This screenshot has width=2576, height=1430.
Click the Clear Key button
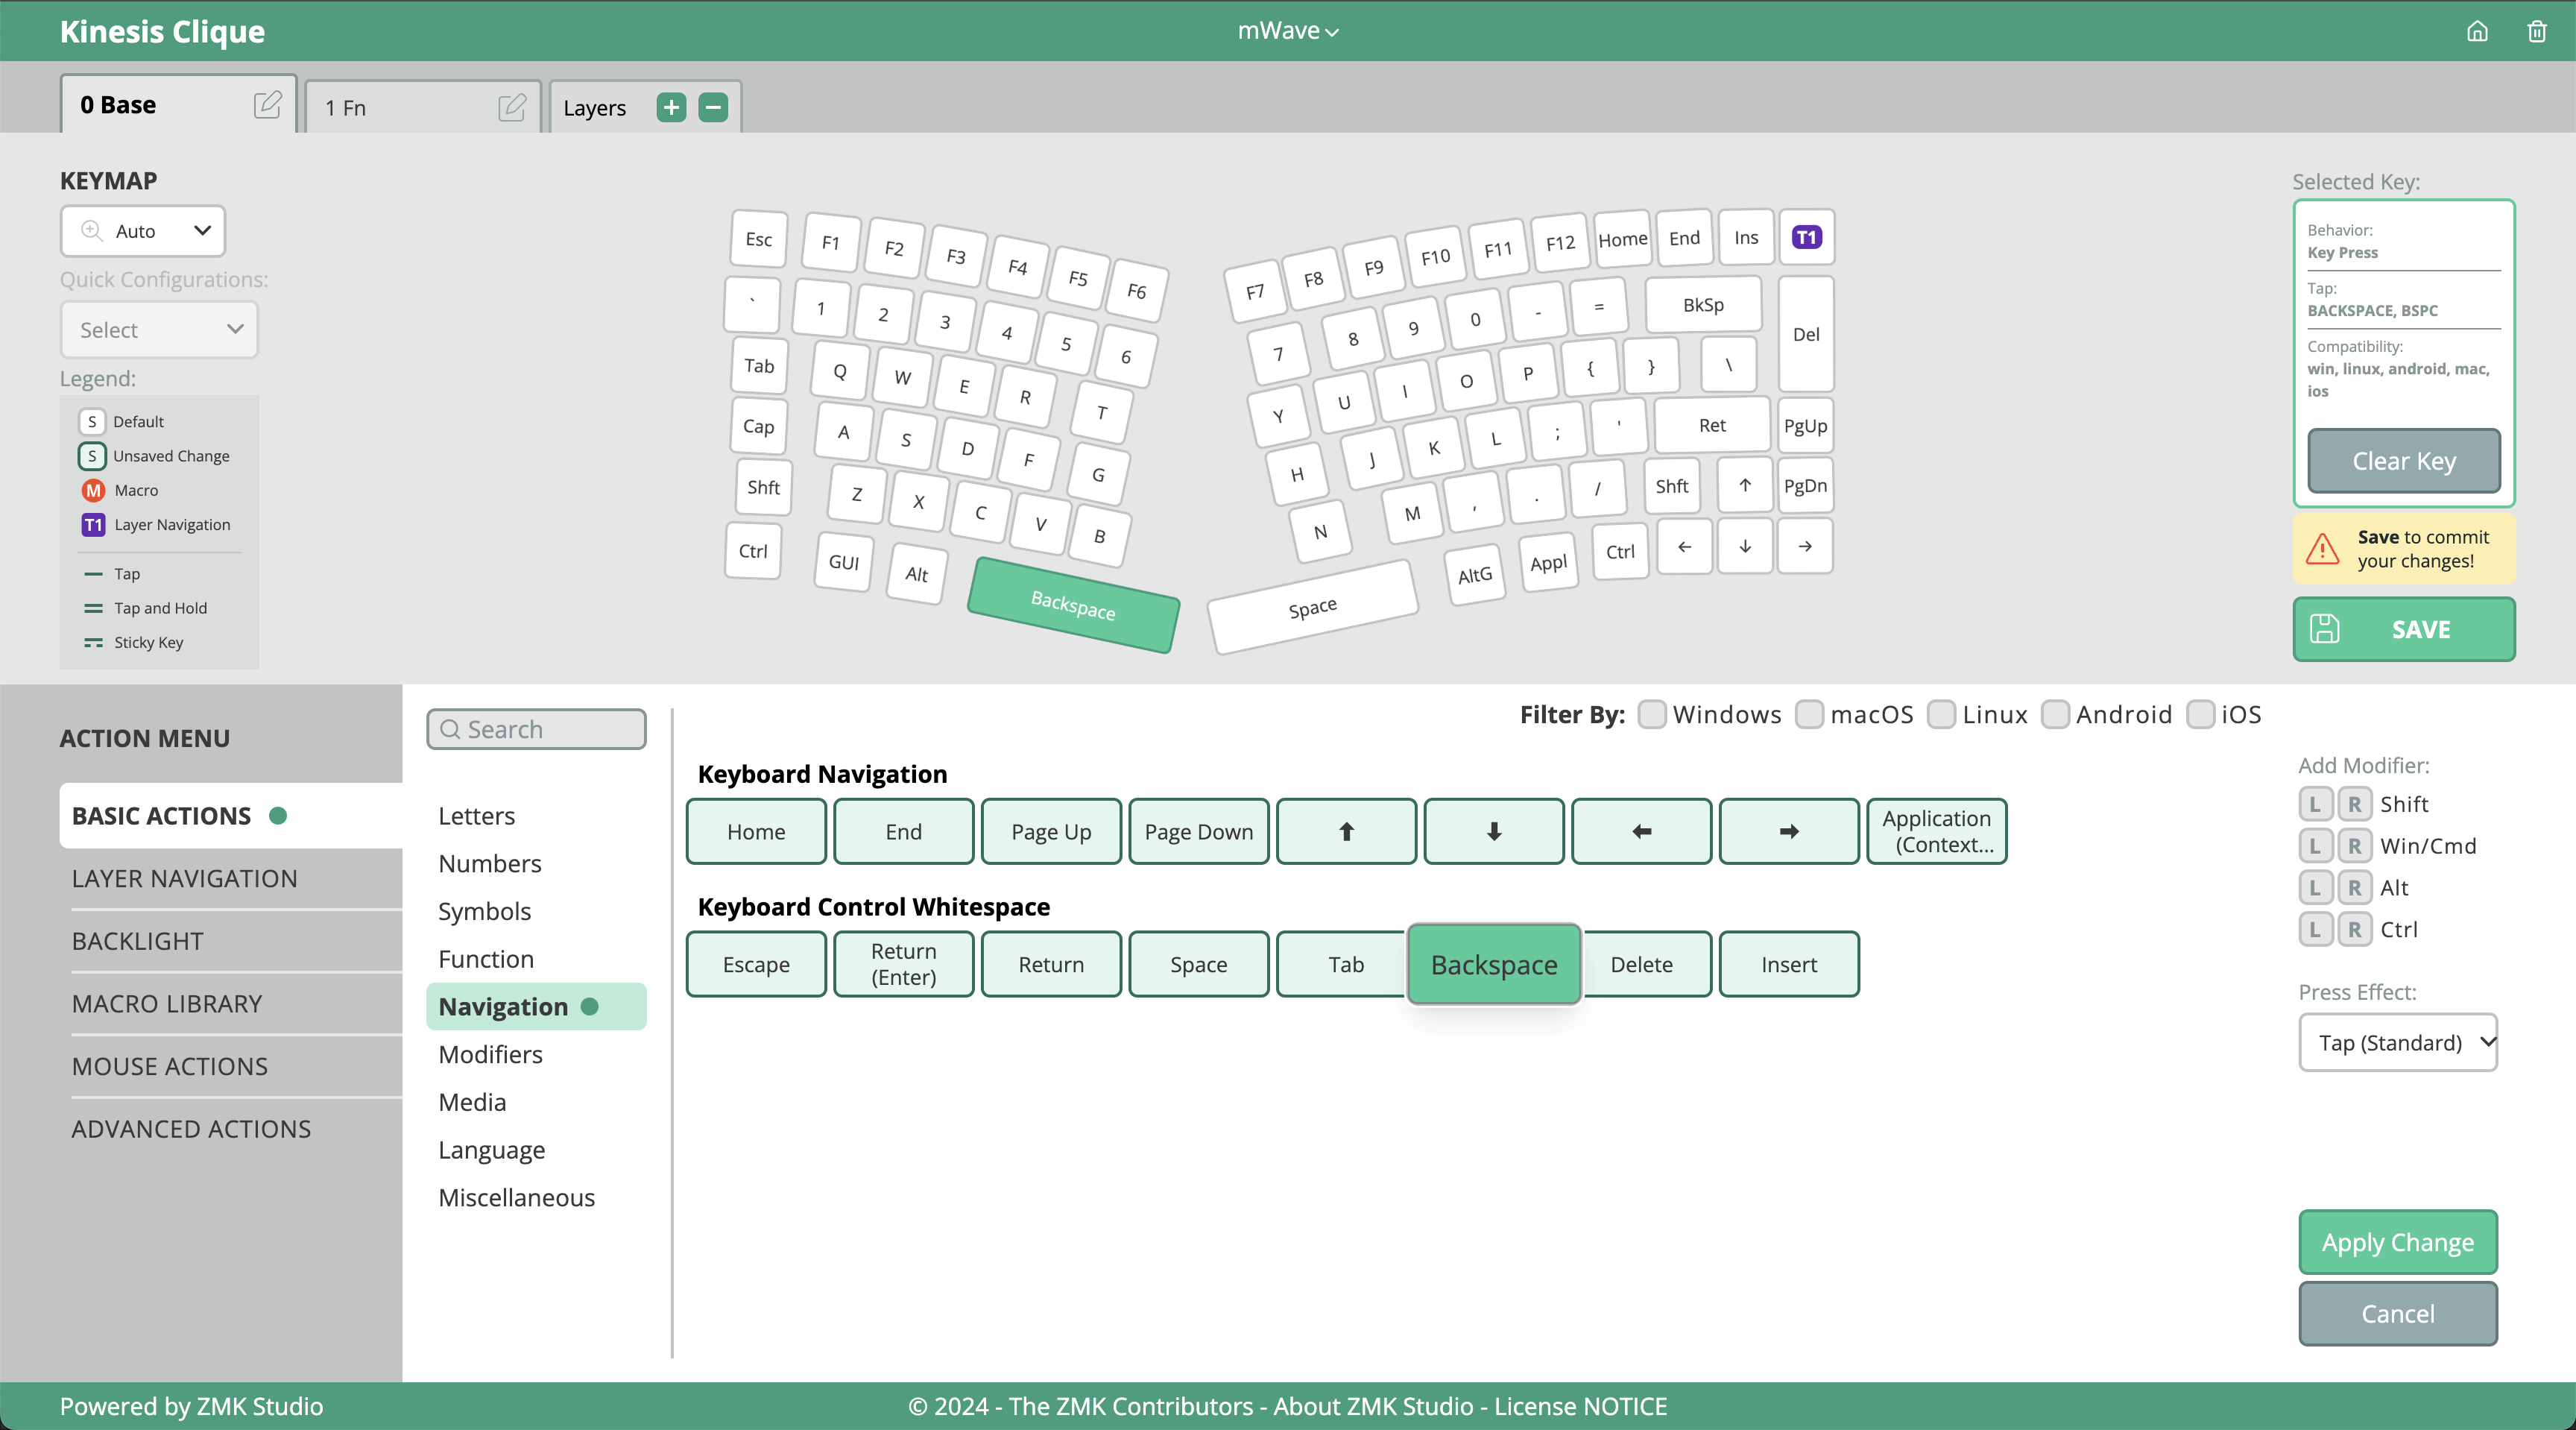point(2403,461)
